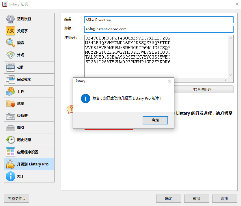This screenshot has height=206, width=241.
Task: Click the blue info icon for 关于
Action: pyautogui.click(x=11, y=176)
